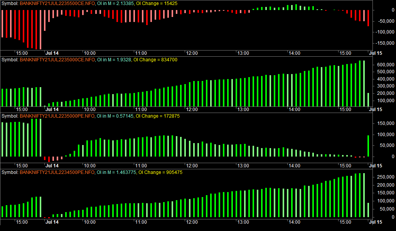
Task: Click the 10:00 time label in 35000PE panel
Action: pos(90,166)
